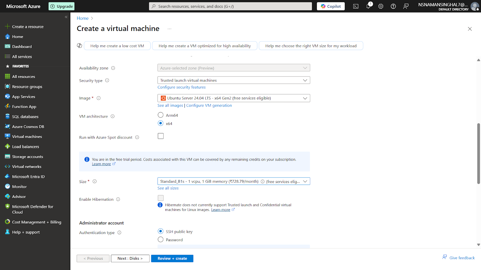Open the See all sizes link

[168, 188]
